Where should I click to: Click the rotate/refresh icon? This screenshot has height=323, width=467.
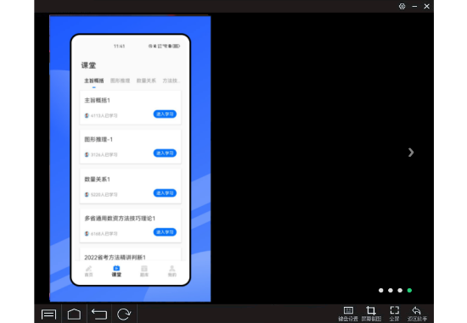124,314
